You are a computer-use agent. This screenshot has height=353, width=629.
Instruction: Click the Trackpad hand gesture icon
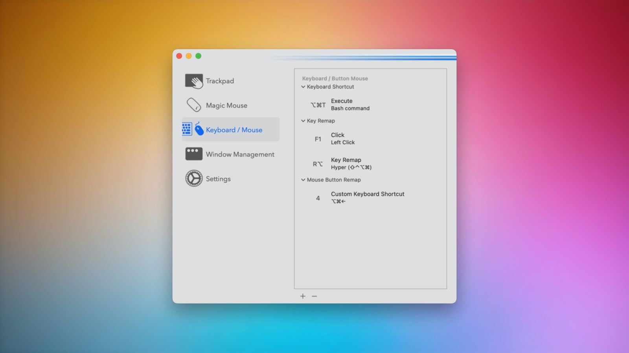pyautogui.click(x=194, y=81)
